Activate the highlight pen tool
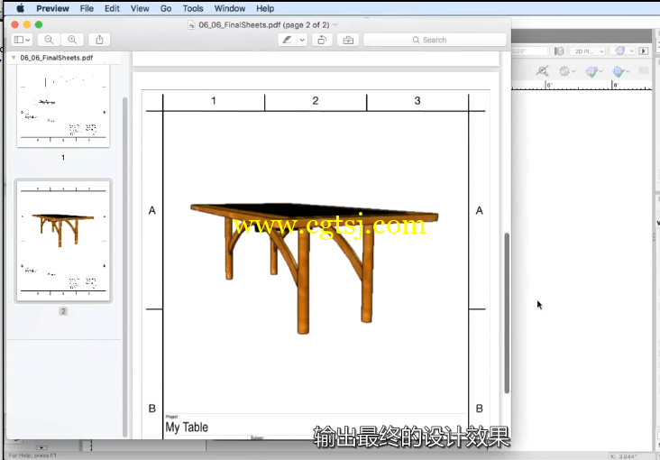Viewport: 660px width, 460px height. 288,40
